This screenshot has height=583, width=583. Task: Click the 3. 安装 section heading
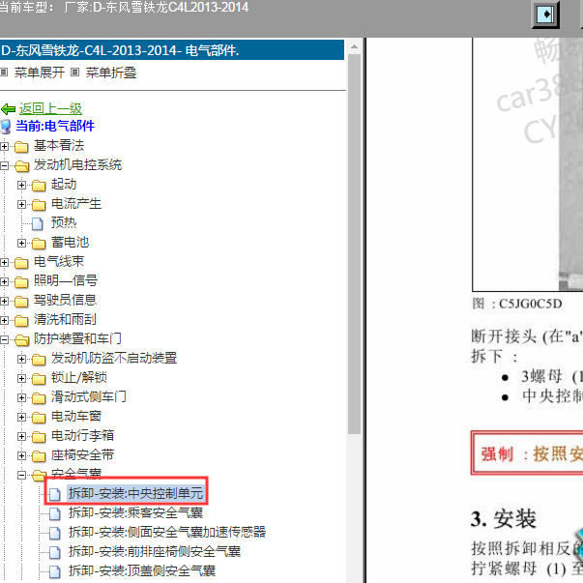(x=503, y=518)
